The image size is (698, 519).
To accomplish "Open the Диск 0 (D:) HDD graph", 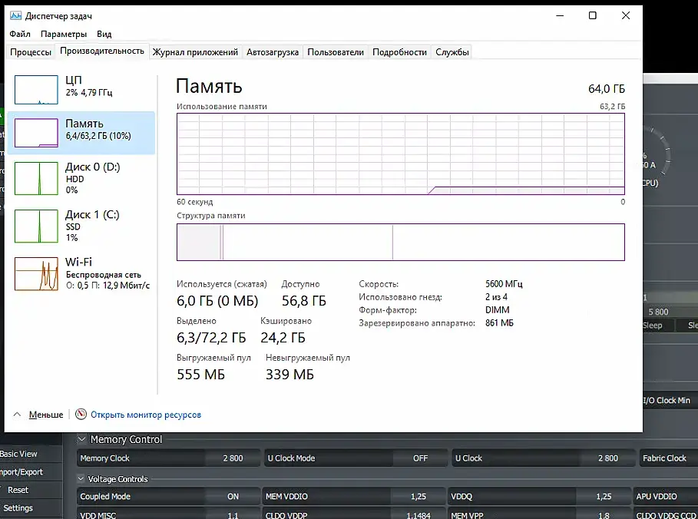I will 36,178.
